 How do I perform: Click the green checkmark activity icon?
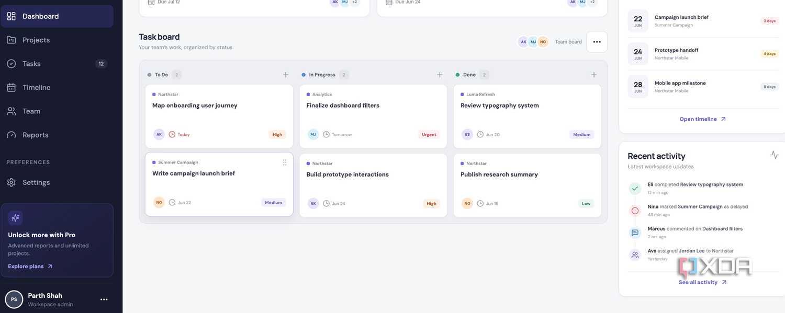coord(635,188)
